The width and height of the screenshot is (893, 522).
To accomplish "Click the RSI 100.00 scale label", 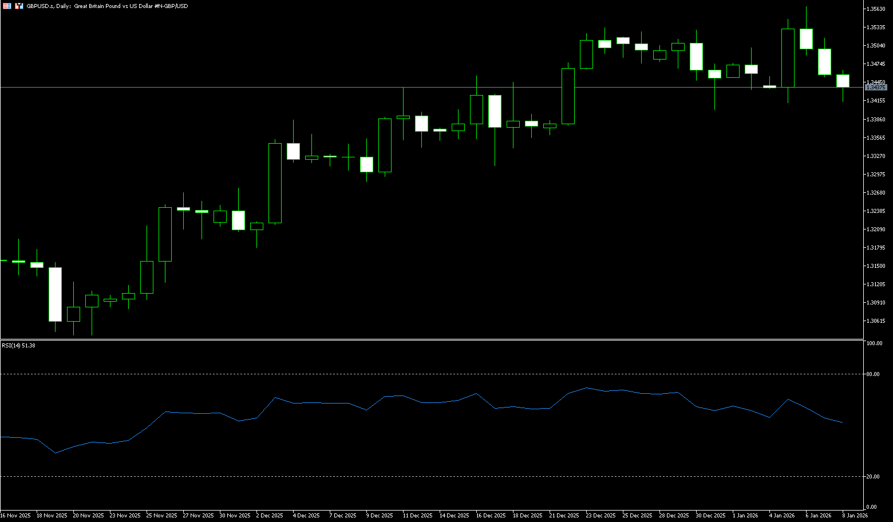I will click(875, 343).
